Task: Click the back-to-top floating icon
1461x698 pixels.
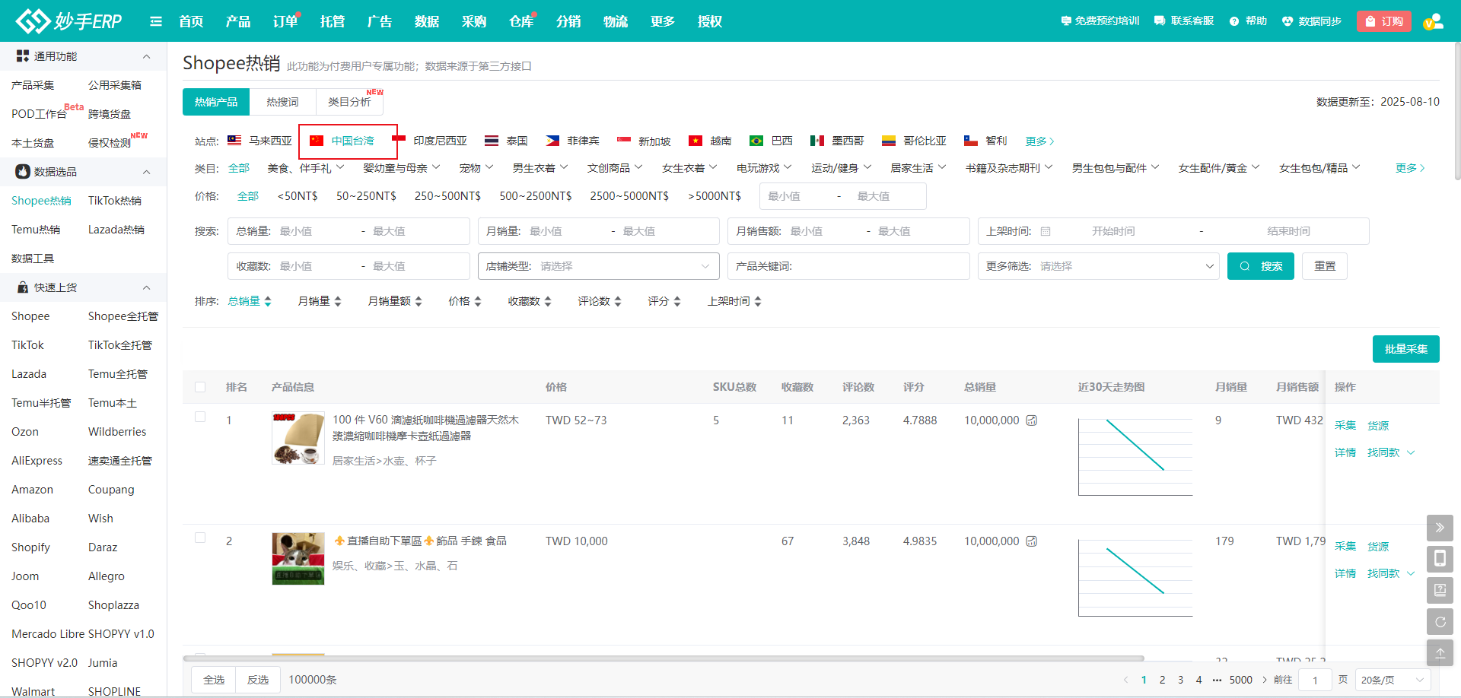Action: 1440,652
